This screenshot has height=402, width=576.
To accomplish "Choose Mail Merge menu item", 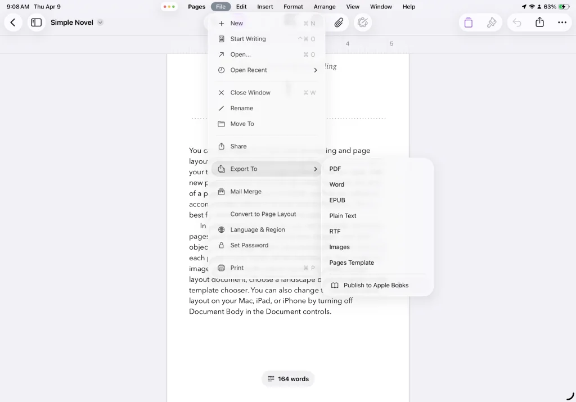I will pos(267,191).
